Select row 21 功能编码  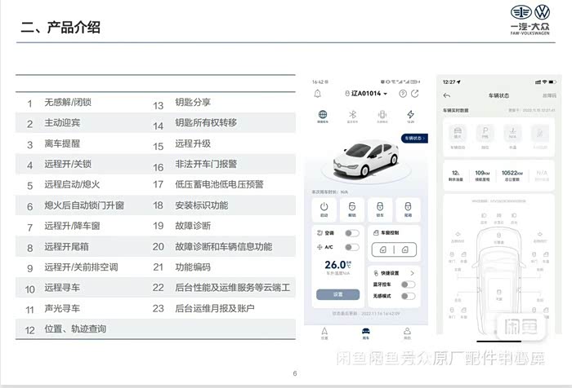pyautogui.click(x=193, y=267)
